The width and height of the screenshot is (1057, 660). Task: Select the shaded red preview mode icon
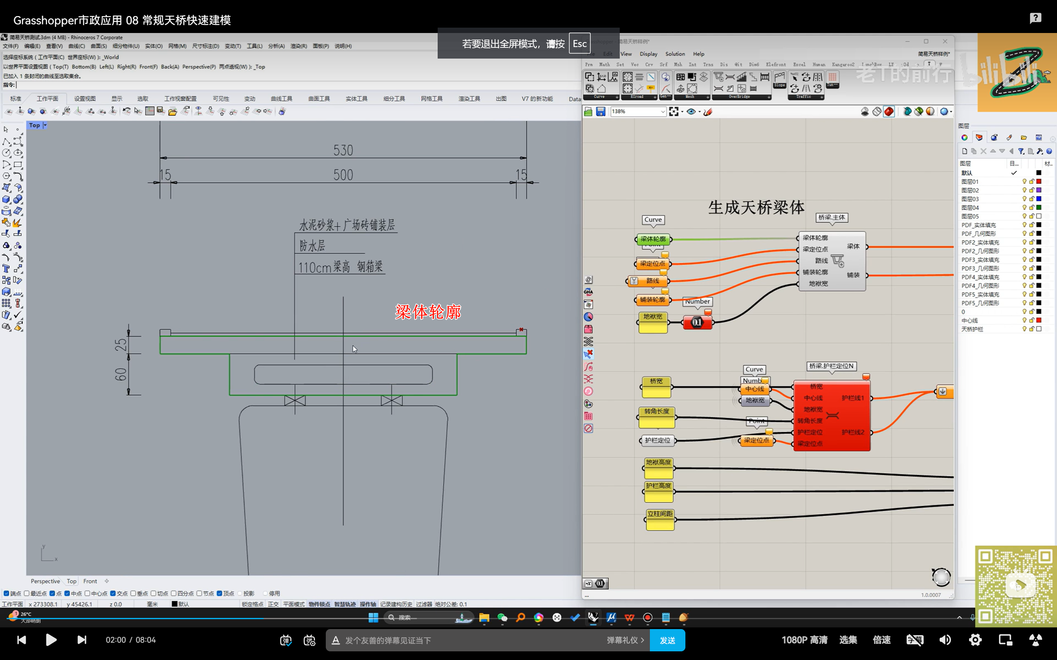click(x=889, y=112)
